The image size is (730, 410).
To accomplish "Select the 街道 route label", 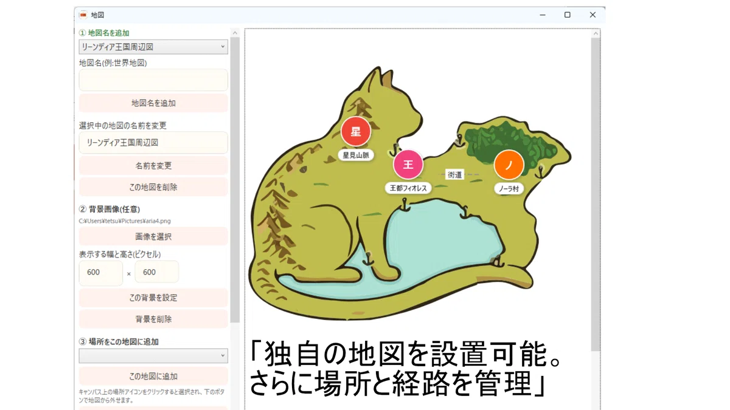I will coord(455,175).
